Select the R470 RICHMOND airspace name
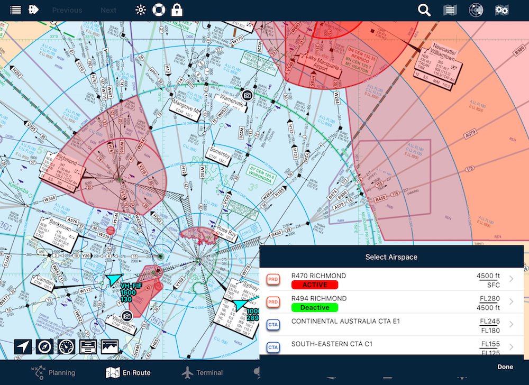 pyautogui.click(x=318, y=276)
